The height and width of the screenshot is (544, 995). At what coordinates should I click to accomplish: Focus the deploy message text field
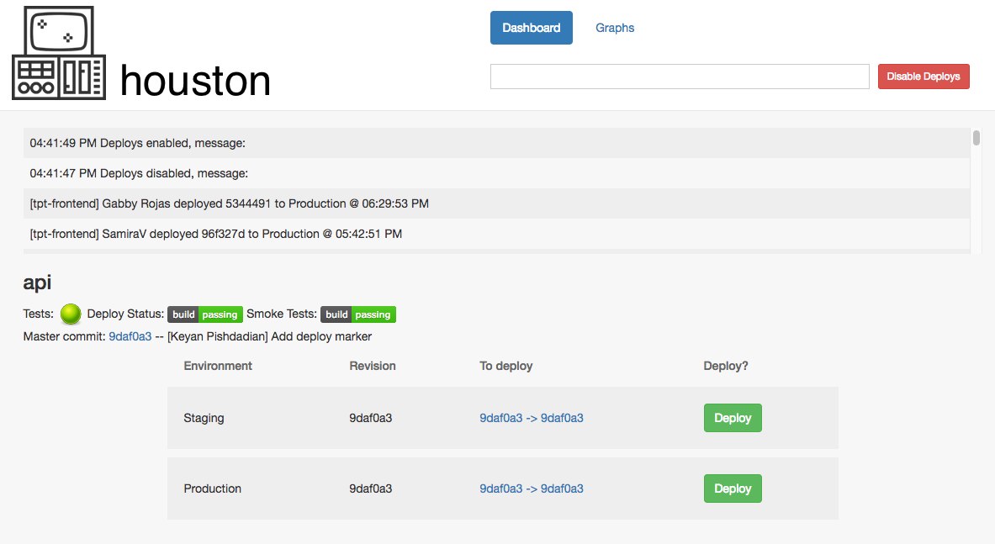click(679, 77)
